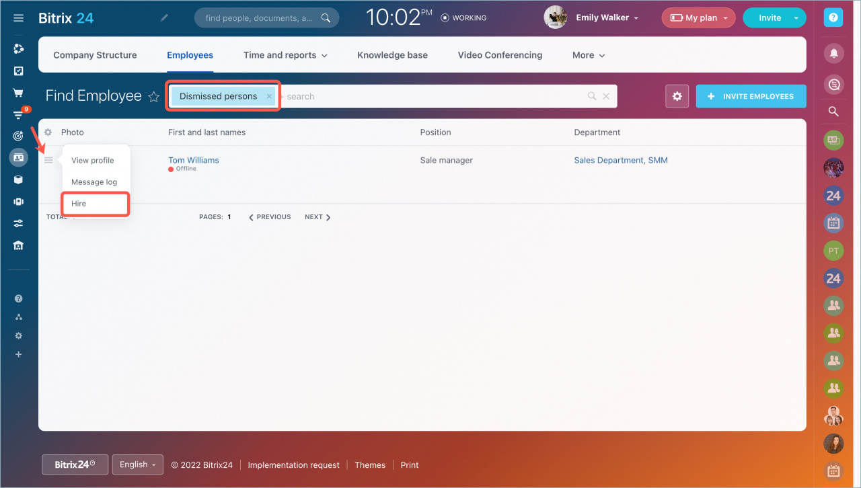This screenshot has height=488, width=861.
Task: Open the settings gear in left sidebar
Action: point(18,335)
